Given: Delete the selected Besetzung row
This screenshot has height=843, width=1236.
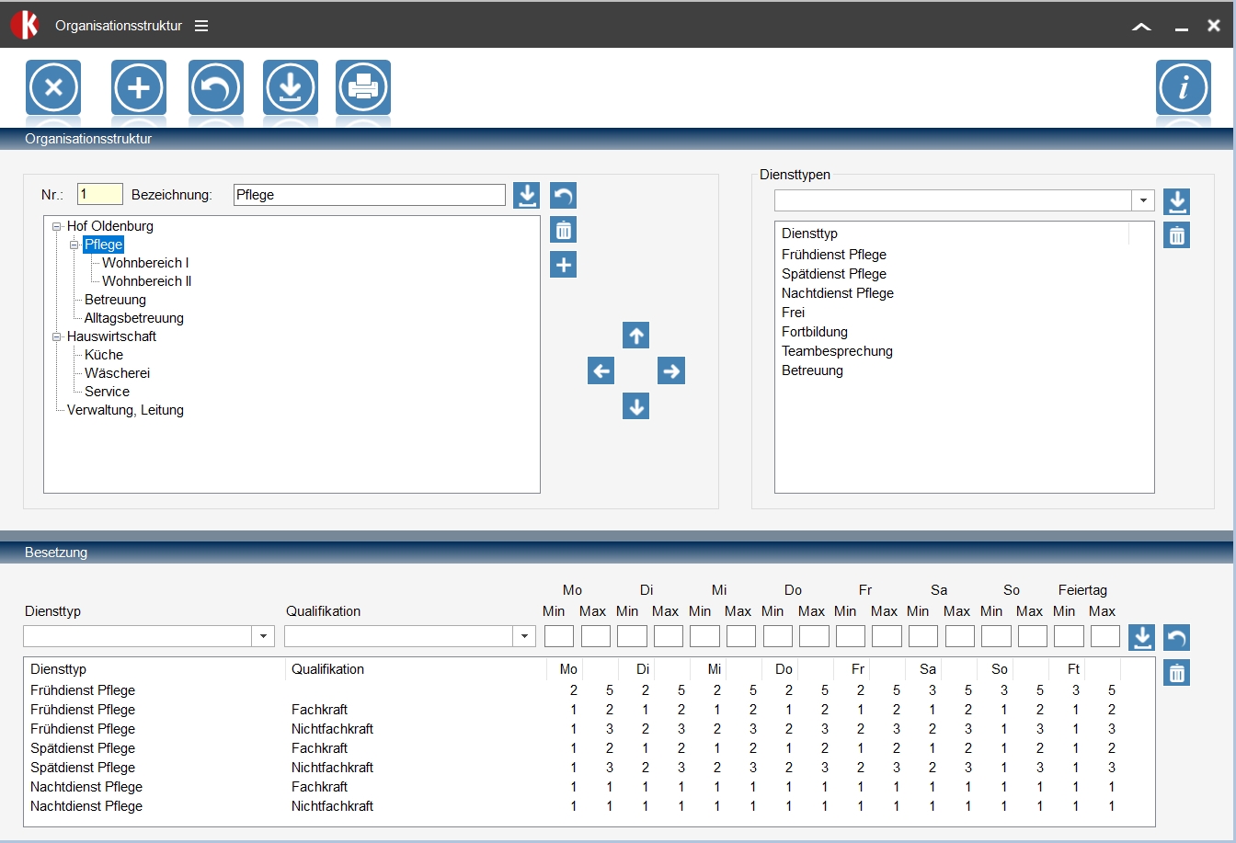Looking at the screenshot, I should pyautogui.click(x=1176, y=673).
